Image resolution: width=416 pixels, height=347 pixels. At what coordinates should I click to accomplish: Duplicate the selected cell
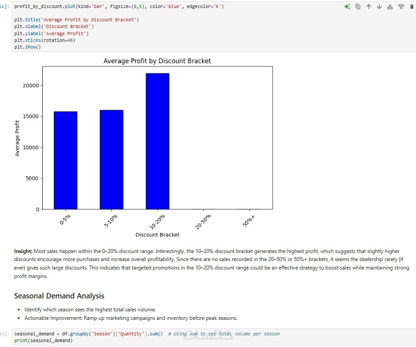358,7
